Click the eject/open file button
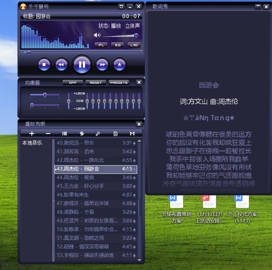Viewport: 272px width, 270px height. 119,65
